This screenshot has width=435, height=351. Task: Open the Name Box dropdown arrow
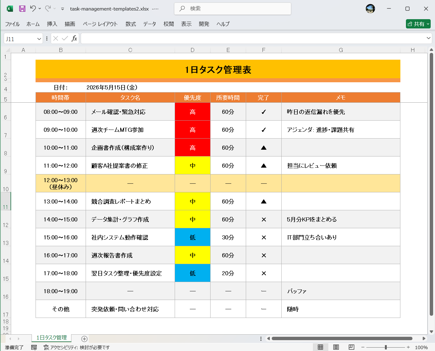(x=39, y=39)
